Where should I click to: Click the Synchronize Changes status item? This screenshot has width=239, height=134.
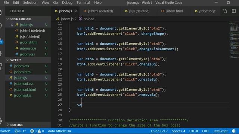pos(20,131)
